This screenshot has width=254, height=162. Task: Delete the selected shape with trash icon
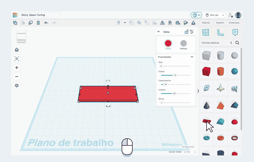point(38,23)
